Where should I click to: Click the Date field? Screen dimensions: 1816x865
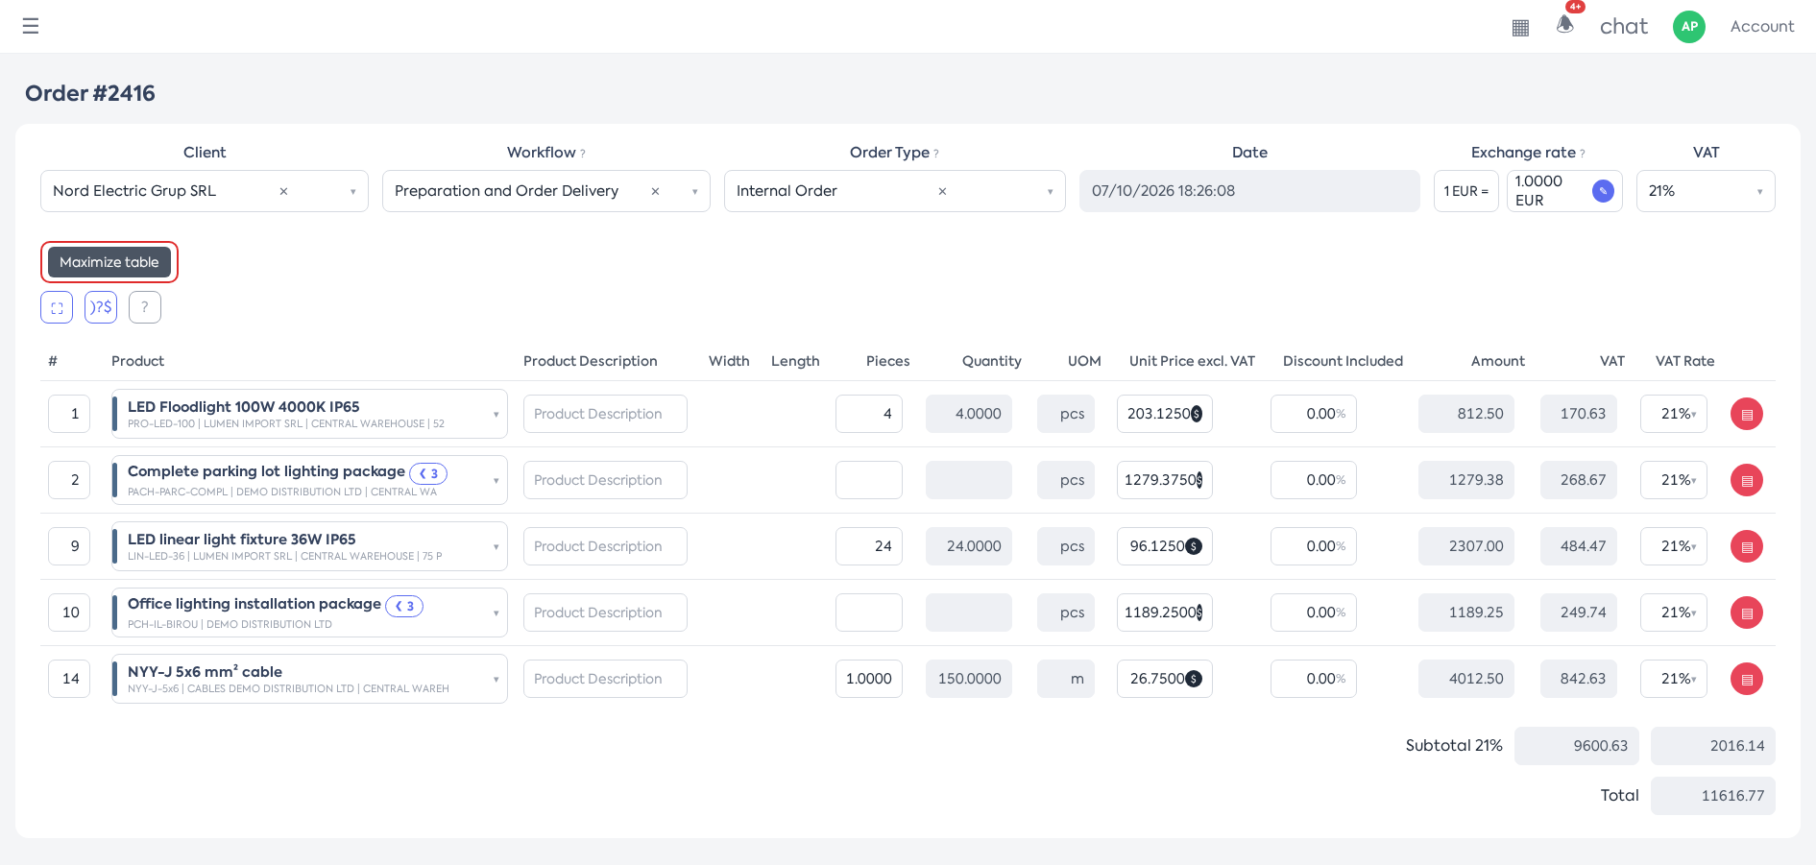click(x=1249, y=191)
